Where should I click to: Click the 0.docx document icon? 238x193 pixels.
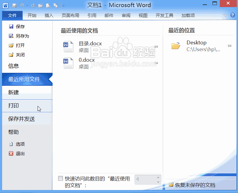click(68, 63)
